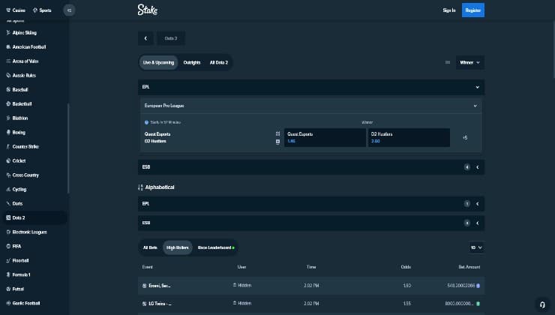Switch to All Bets tab
Image resolution: width=555 pixels, height=315 pixels.
click(150, 247)
